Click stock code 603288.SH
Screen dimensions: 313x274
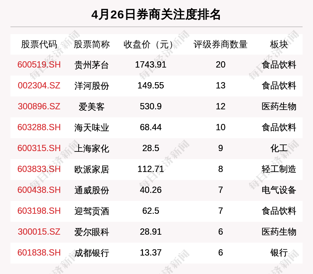pyautogui.click(x=39, y=127)
